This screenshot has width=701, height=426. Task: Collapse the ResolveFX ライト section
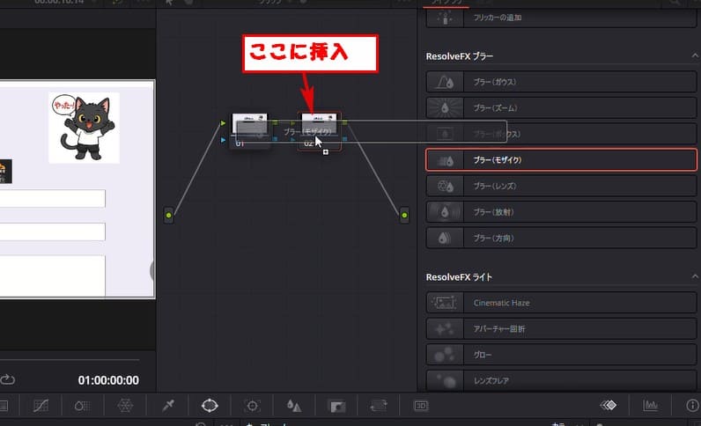[693, 276]
